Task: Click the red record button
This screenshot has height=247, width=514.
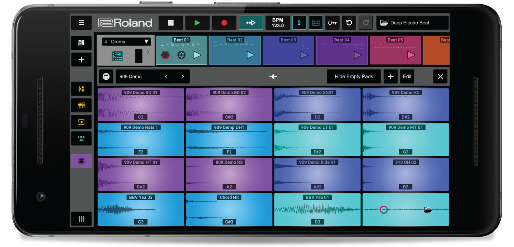Action: point(224,23)
